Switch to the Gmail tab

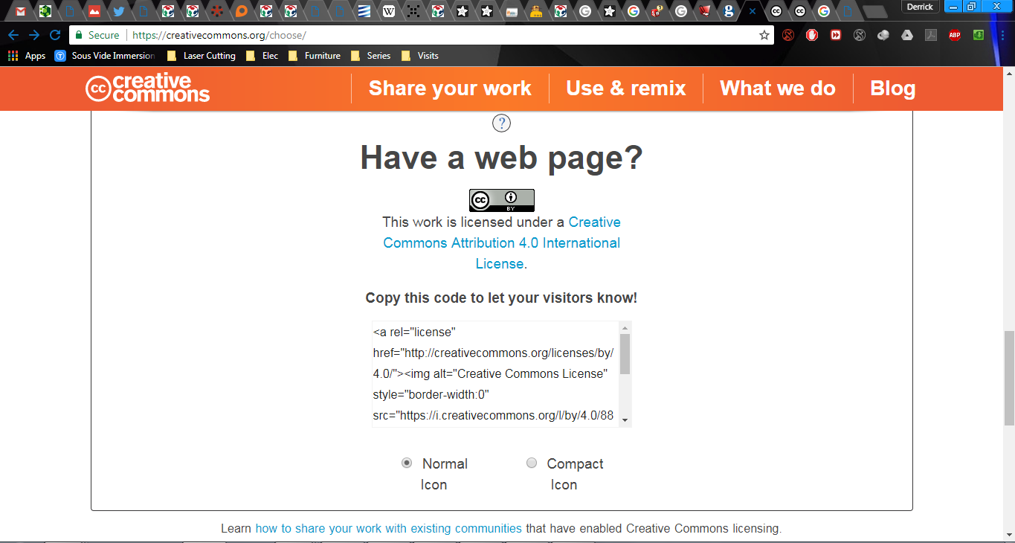tap(21, 11)
